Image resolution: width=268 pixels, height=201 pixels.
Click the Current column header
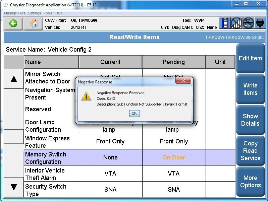pos(110,62)
